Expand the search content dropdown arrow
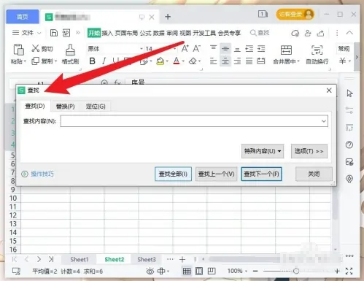This screenshot has width=364, height=281. [324, 121]
